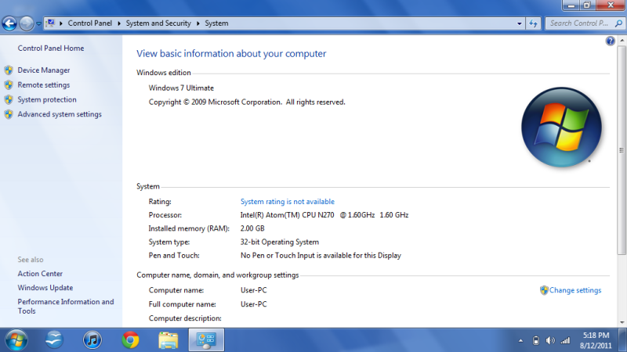Open Advanced system settings link
Screen dimensions: 627x352
[x=60, y=114]
